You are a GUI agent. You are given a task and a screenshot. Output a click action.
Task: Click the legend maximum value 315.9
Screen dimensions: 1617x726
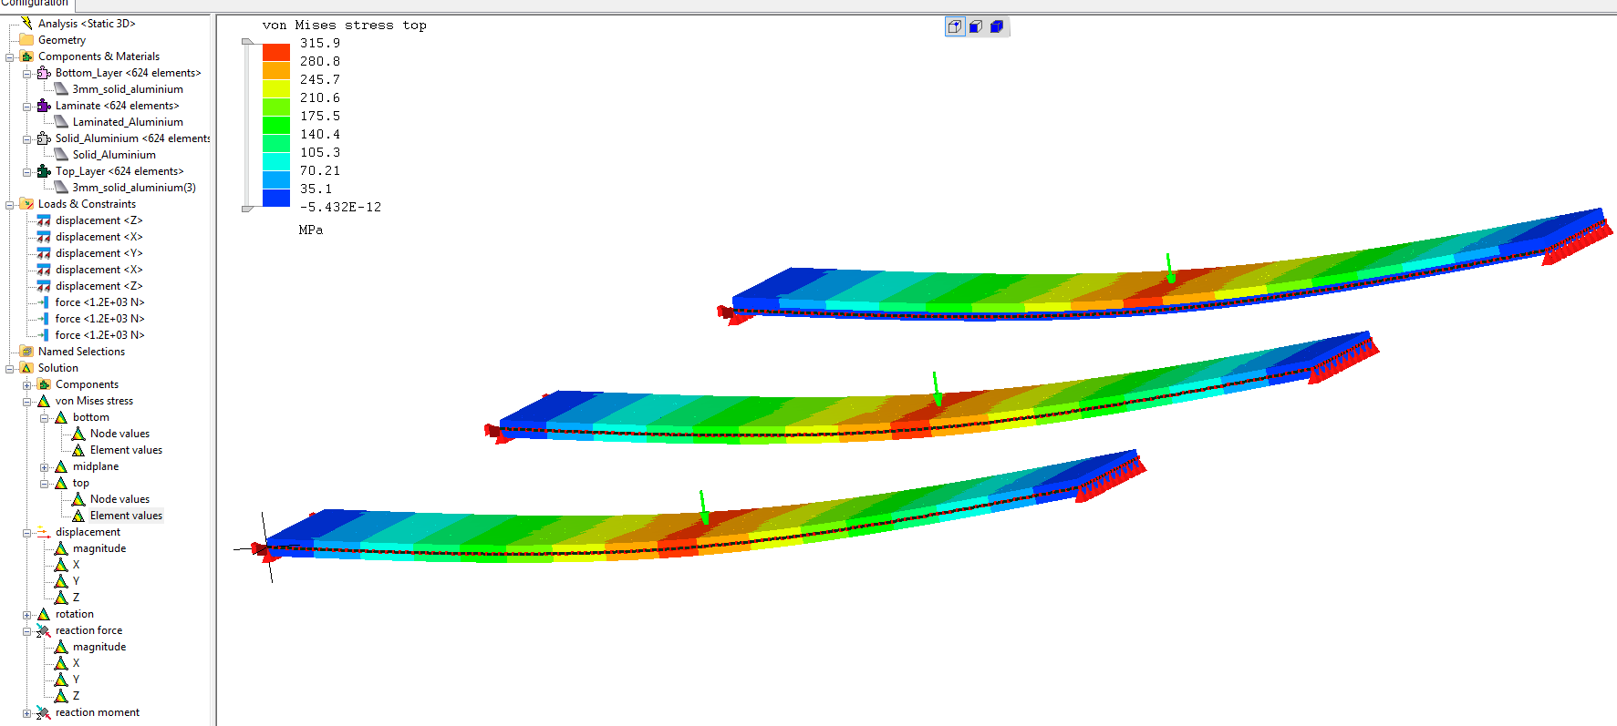[320, 43]
